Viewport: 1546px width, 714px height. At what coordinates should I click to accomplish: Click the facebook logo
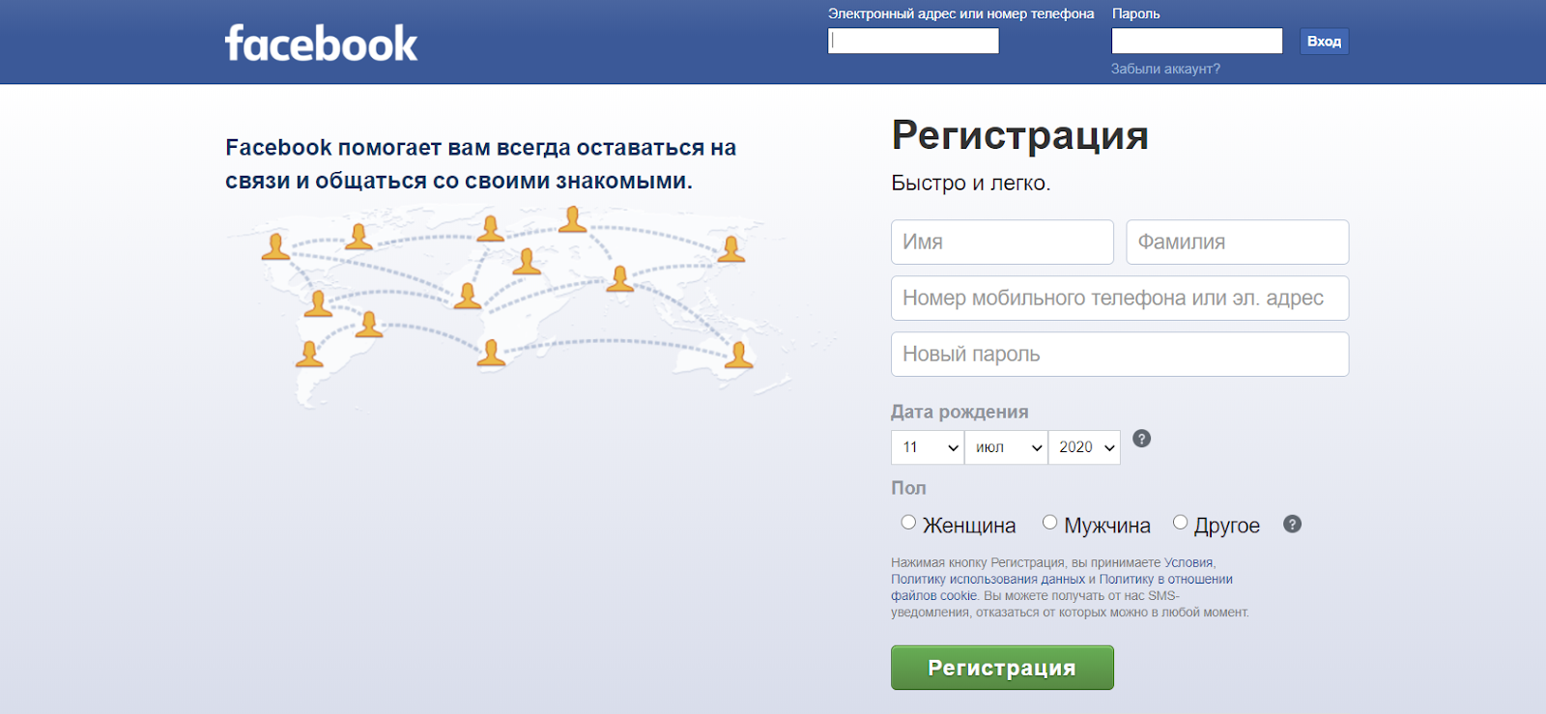click(321, 43)
